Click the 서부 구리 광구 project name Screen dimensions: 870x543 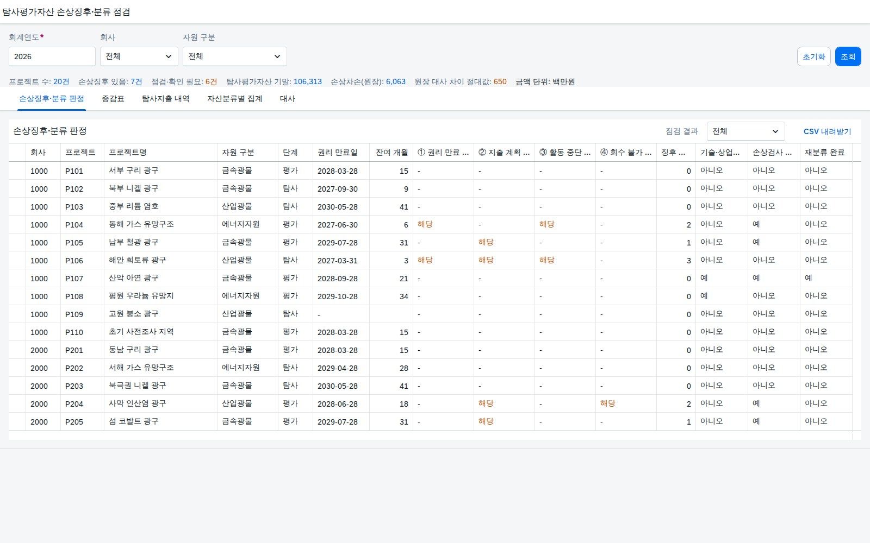(x=134, y=171)
